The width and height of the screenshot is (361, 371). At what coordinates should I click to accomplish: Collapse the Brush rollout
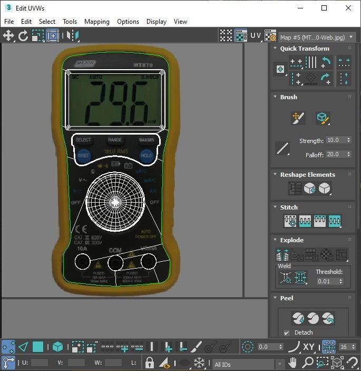275,97
